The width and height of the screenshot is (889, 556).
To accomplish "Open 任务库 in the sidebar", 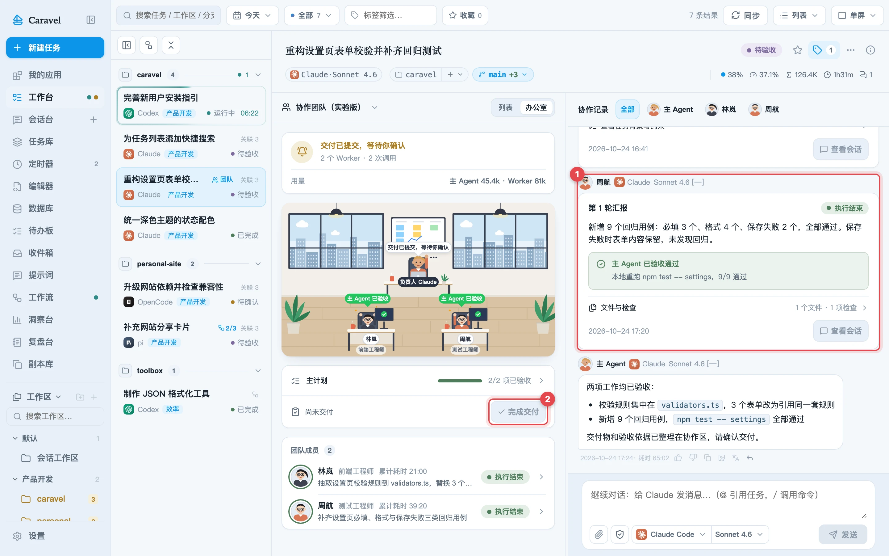I will coord(55,141).
